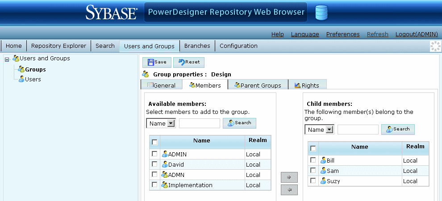442x201 pixels.
Task: Click the Save disk icon button
Action: pyautogui.click(x=156, y=62)
